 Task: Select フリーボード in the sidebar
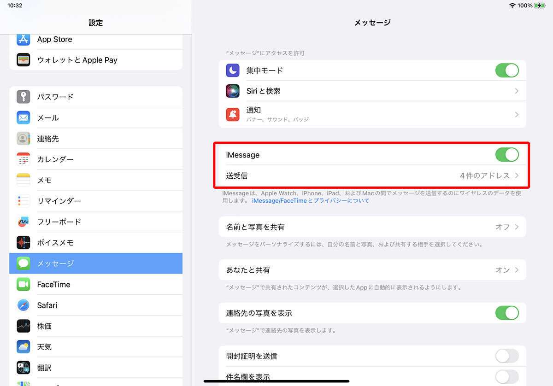tap(96, 222)
